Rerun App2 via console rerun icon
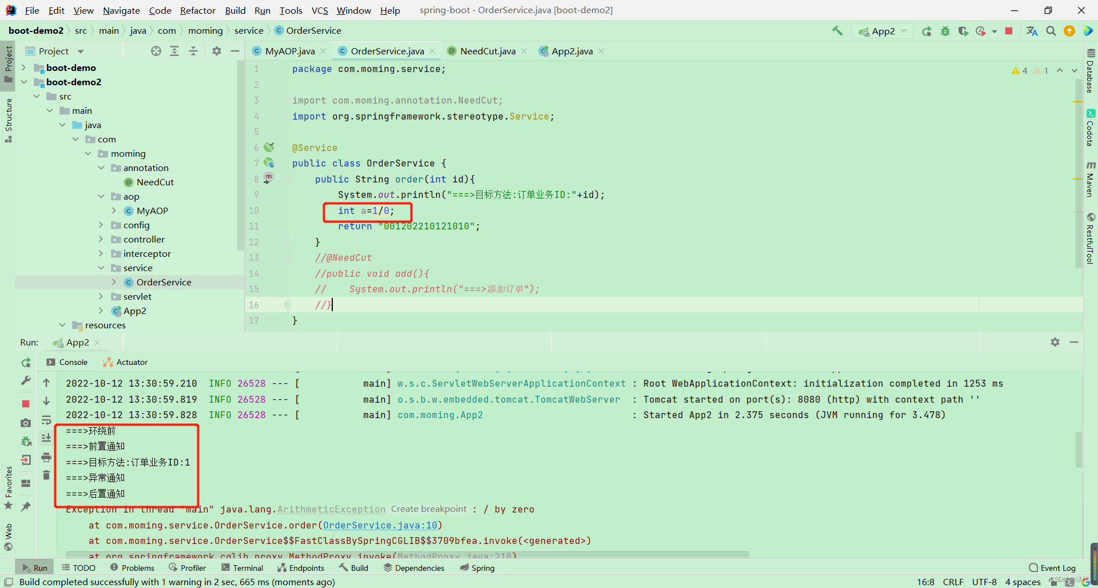 (25, 363)
